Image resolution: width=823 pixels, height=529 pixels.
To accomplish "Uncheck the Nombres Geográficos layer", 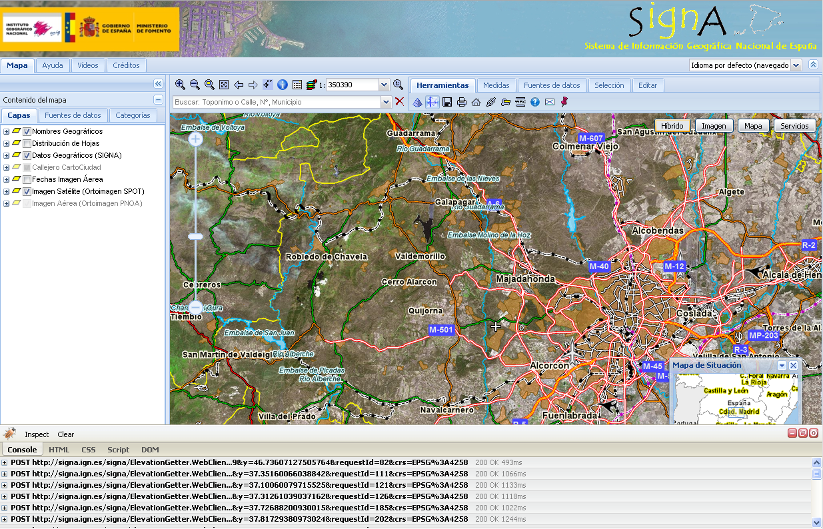I will tap(27, 131).
